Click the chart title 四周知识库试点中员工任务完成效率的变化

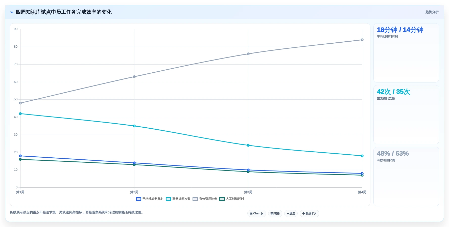click(64, 12)
